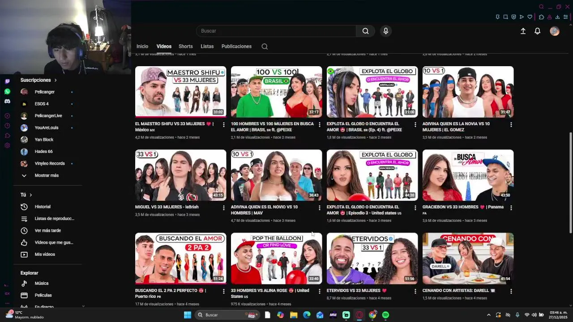Click the YouTube upload arrow icon
The width and height of the screenshot is (573, 322).
pos(523,31)
